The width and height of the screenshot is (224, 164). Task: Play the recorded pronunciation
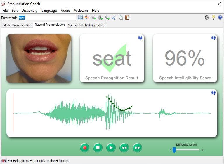[111, 148]
